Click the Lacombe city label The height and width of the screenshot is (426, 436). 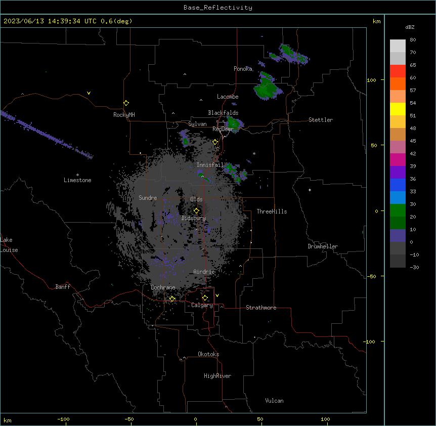[228, 97]
